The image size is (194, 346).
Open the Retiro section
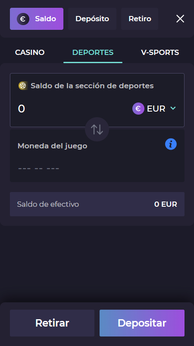tap(140, 19)
